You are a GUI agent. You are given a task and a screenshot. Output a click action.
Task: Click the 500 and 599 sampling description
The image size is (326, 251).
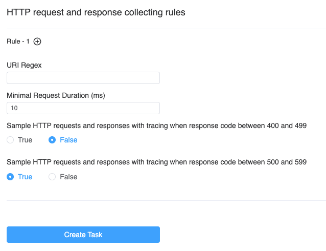156,162
